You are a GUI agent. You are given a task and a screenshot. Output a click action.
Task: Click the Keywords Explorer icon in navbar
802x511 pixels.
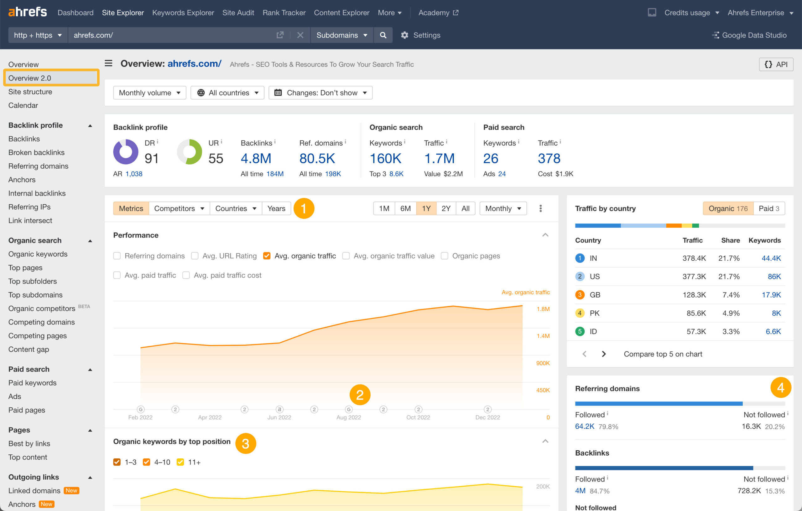click(x=182, y=12)
